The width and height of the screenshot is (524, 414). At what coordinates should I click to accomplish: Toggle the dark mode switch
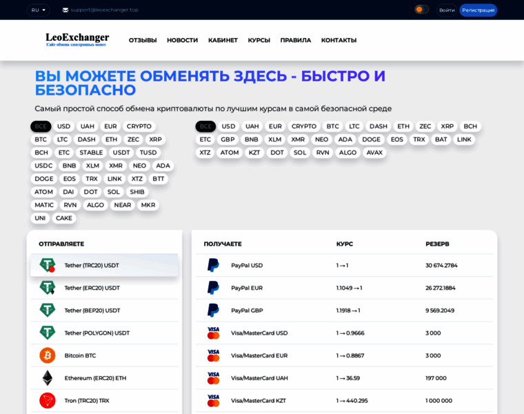pos(421,10)
